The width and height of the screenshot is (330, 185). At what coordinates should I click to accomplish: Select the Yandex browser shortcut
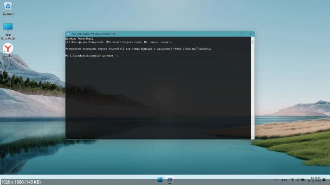click(8, 49)
